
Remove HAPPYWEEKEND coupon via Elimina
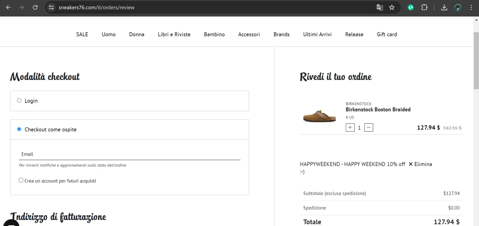[x=420, y=164]
